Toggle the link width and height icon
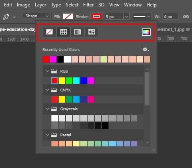Viewport: 192px width, 168px height. click(186, 17)
